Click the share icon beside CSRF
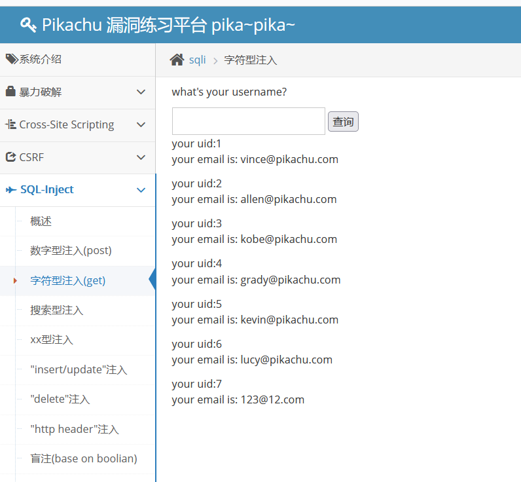The width and height of the screenshot is (521, 482). click(x=10, y=157)
